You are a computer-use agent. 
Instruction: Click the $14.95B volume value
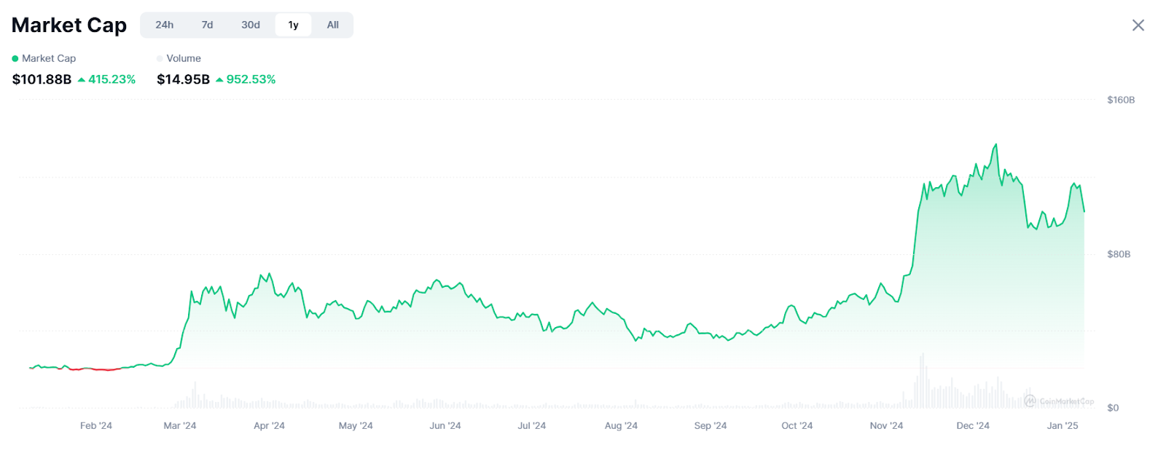[183, 79]
